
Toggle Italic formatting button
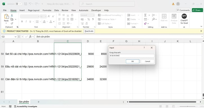[x=26, y=21]
